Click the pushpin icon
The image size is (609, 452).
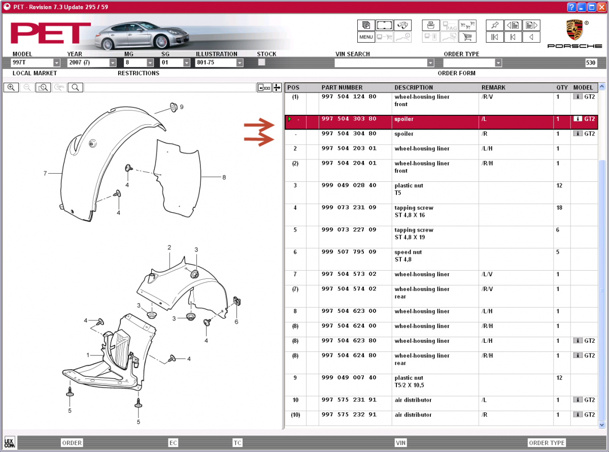tap(495, 25)
